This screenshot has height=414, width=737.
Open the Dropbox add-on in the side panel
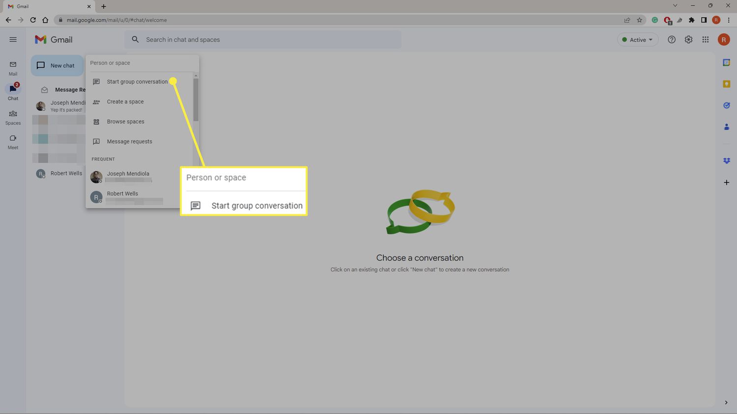(x=726, y=161)
